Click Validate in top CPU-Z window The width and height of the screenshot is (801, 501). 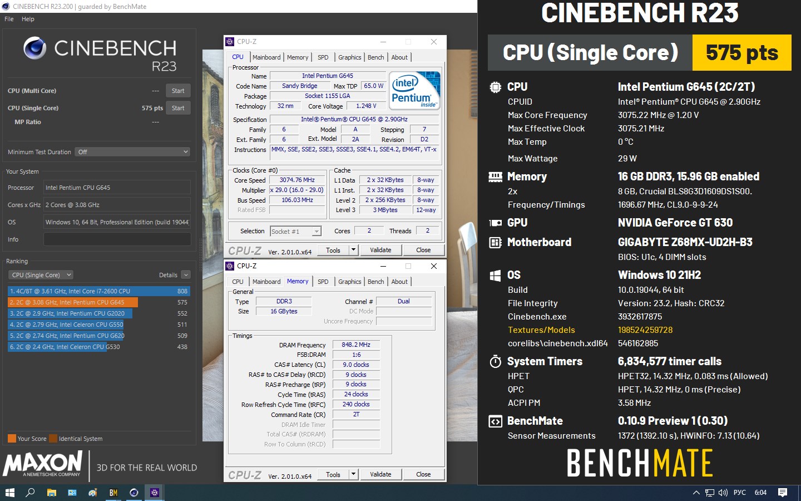click(x=380, y=250)
